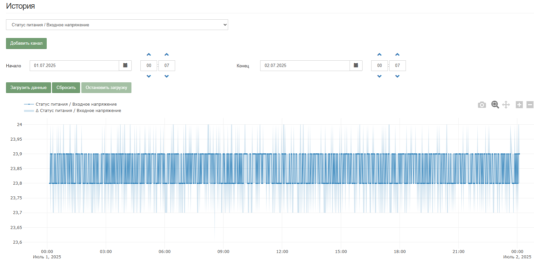Click Остановить загрузку button
The height and width of the screenshot is (262, 534).
pos(106,88)
